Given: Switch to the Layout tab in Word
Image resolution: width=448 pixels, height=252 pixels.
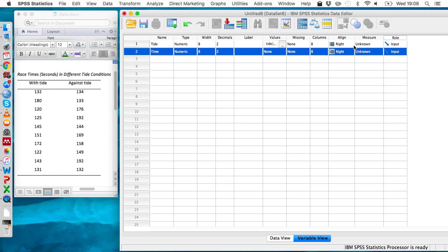Looking at the screenshot, I should [x=54, y=31].
